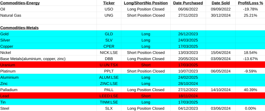Click the Long/Short/No Position column header
265x111 pixels.
(x=146, y=3)
